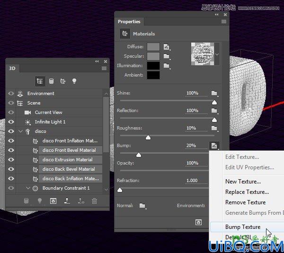This screenshot has height=253, width=284.
Task: Open material preset picker dropdown arrow
Action: pyautogui.click(x=217, y=54)
